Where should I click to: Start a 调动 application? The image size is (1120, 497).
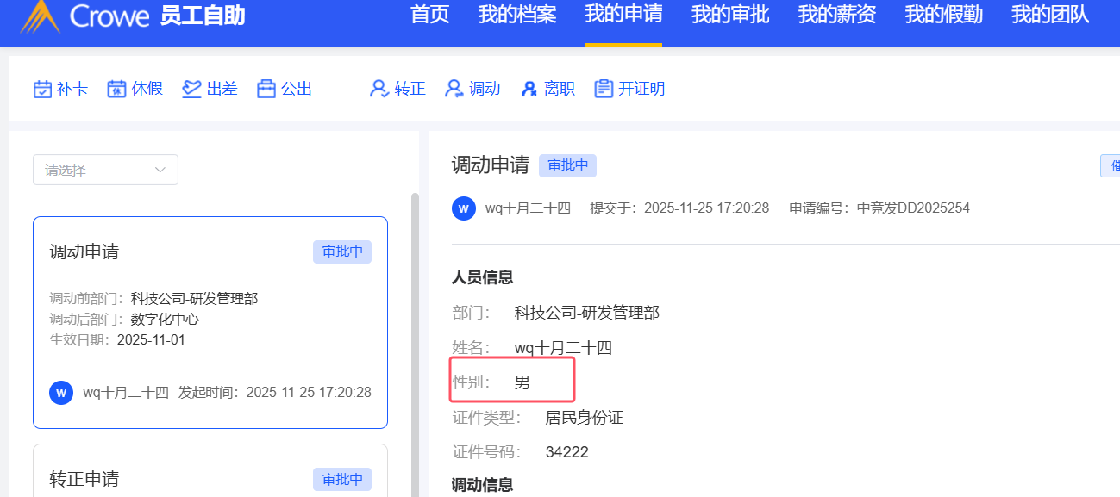472,89
